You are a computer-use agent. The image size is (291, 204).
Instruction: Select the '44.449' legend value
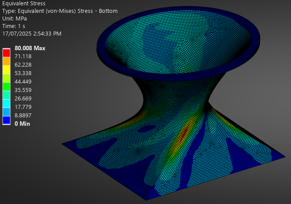pyautogui.click(x=23, y=82)
